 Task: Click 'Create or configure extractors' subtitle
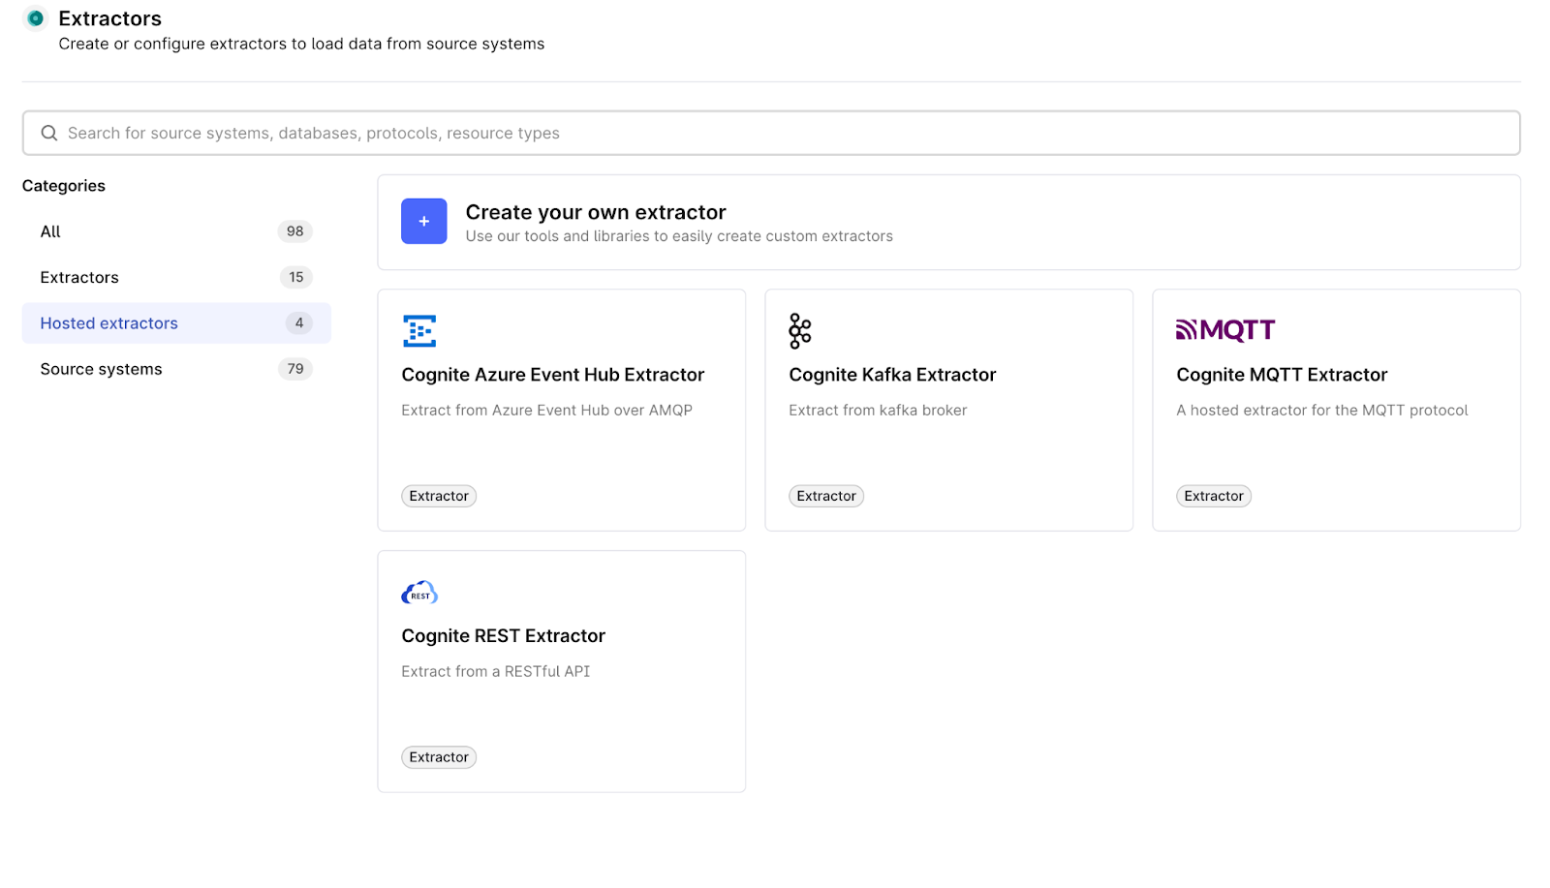301,44
